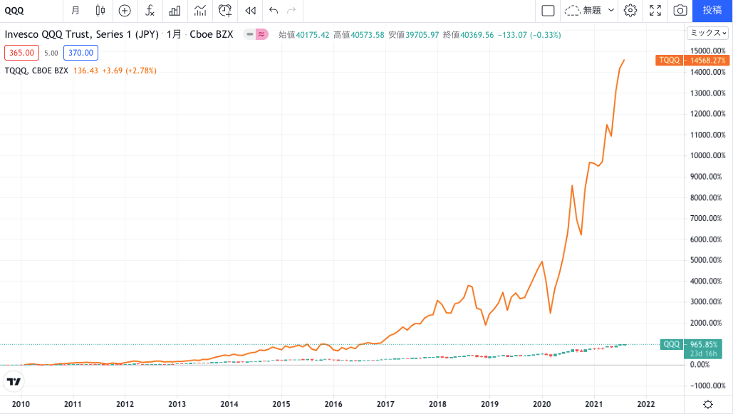Click the 安値 39705.97 low value
This screenshot has width=733, height=414.
point(414,35)
